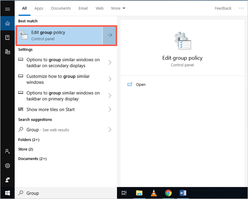Expand the More filter dropdown
The image size is (248, 199).
(118, 8)
